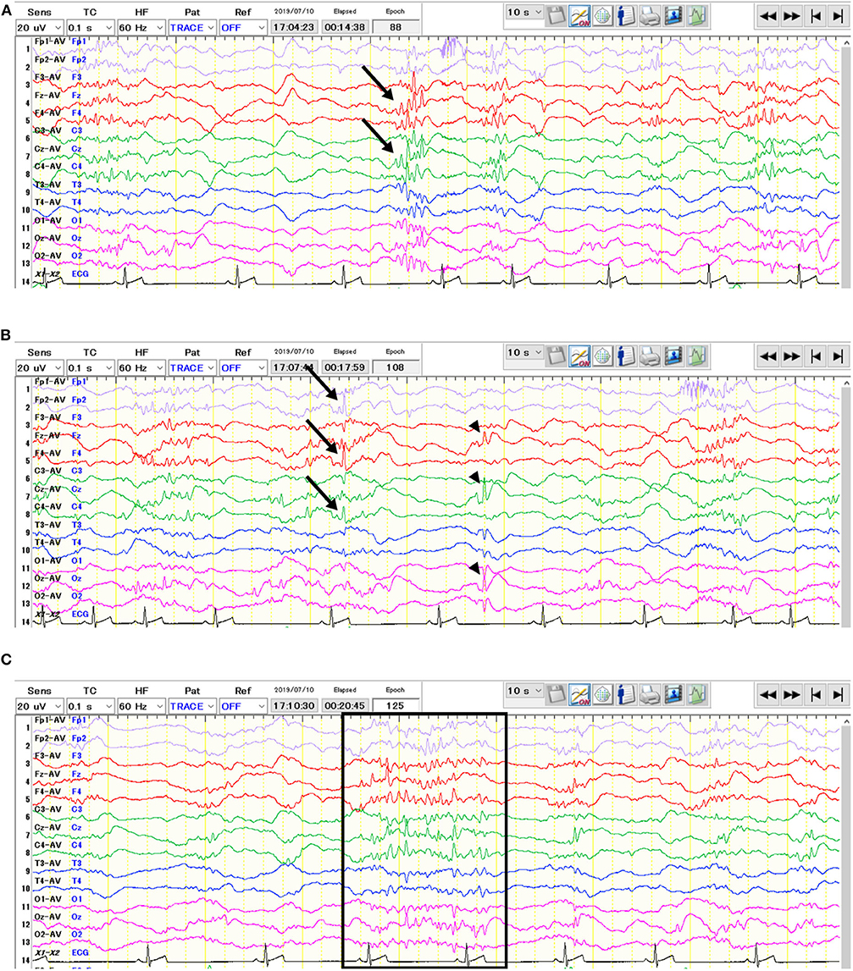The width and height of the screenshot is (853, 971).
Task: Open the 10 s time-scale dropdown in panel C
Action: 524,691
